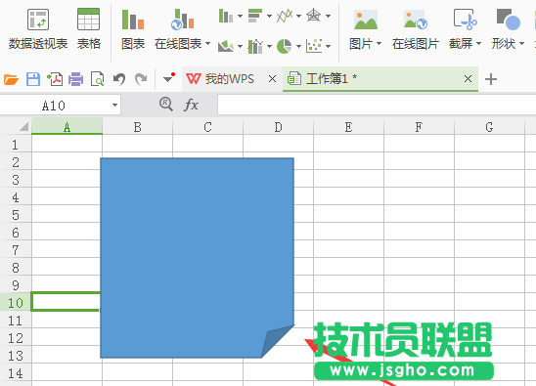Add a new document tab
The image size is (536, 386).
pos(491,79)
